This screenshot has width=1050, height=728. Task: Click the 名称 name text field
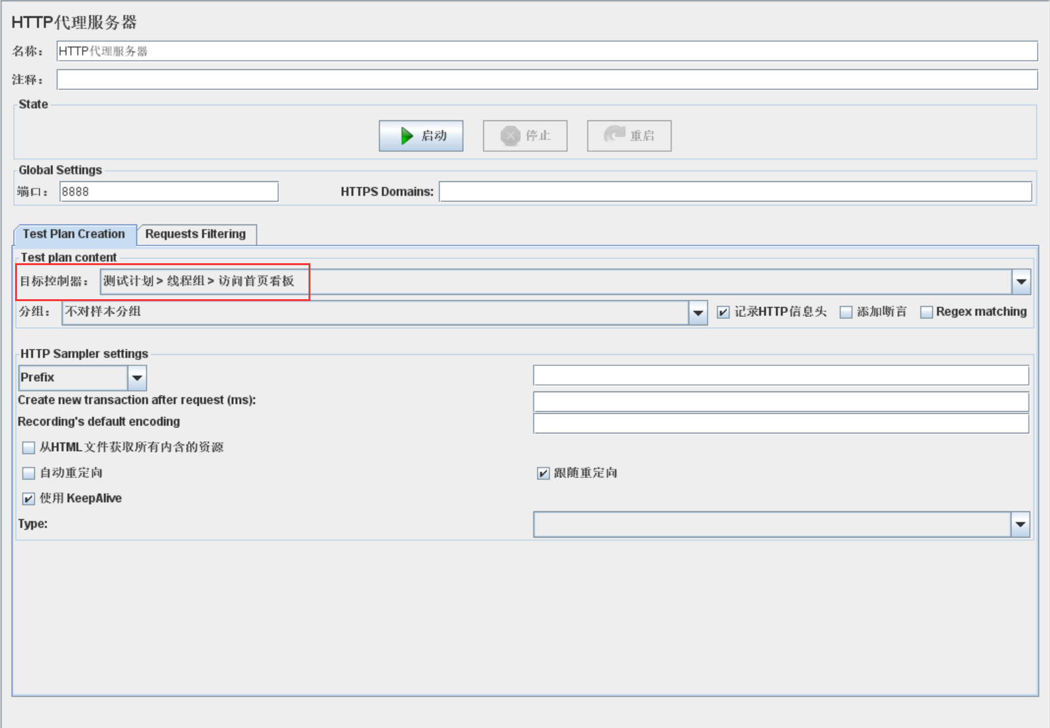click(546, 51)
